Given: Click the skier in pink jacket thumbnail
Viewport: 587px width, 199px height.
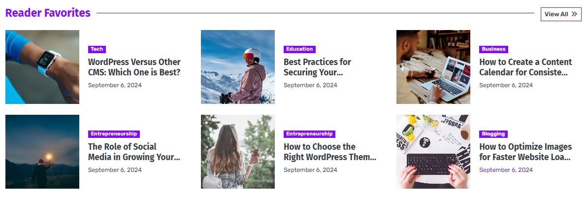Looking at the screenshot, I should click(x=238, y=67).
